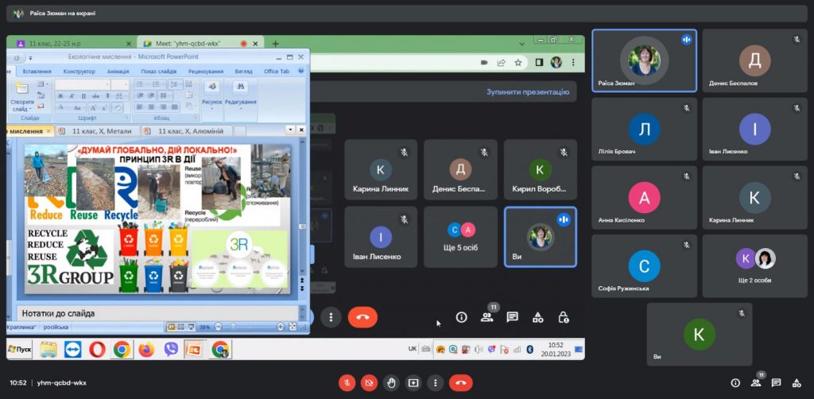
Task: Open the font name combo box
Action: (83, 84)
